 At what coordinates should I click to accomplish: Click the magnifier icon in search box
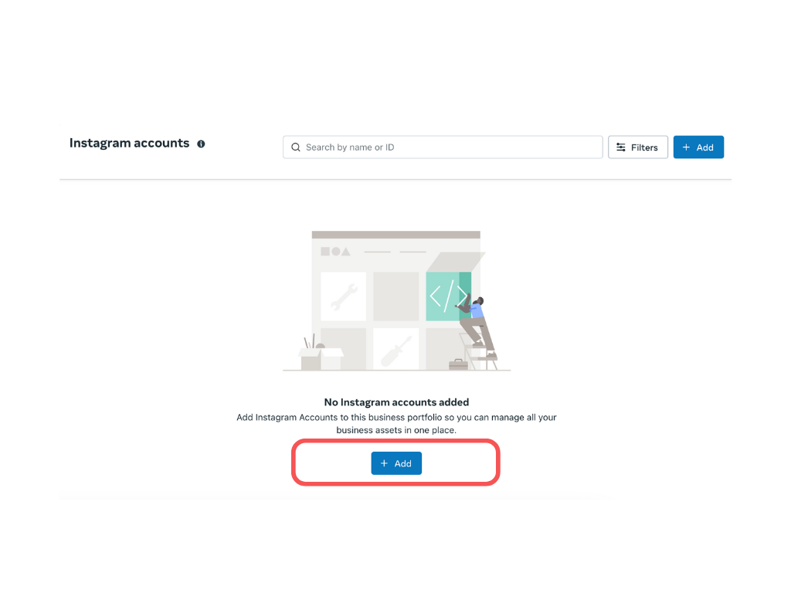(x=296, y=147)
